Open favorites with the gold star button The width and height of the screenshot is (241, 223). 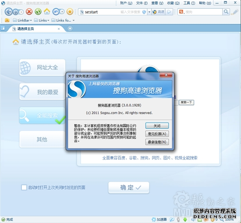tap(70, 12)
